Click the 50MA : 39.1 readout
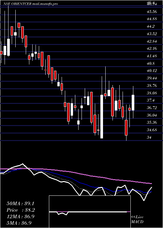This screenshot has height=228, width=163. [21, 204]
